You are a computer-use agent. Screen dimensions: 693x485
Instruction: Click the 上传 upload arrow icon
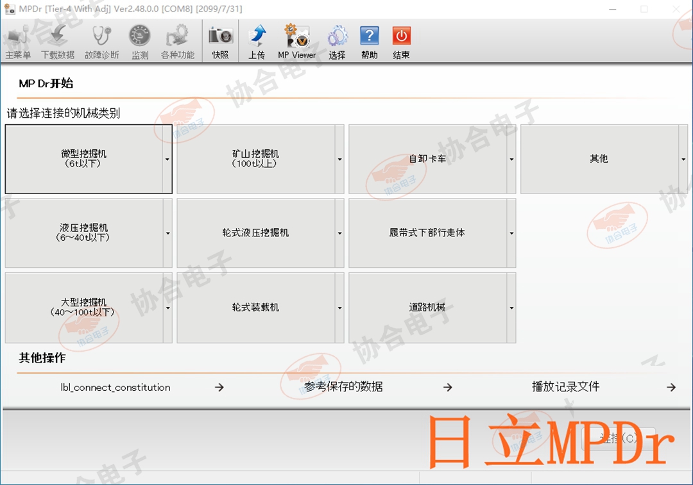[257, 42]
